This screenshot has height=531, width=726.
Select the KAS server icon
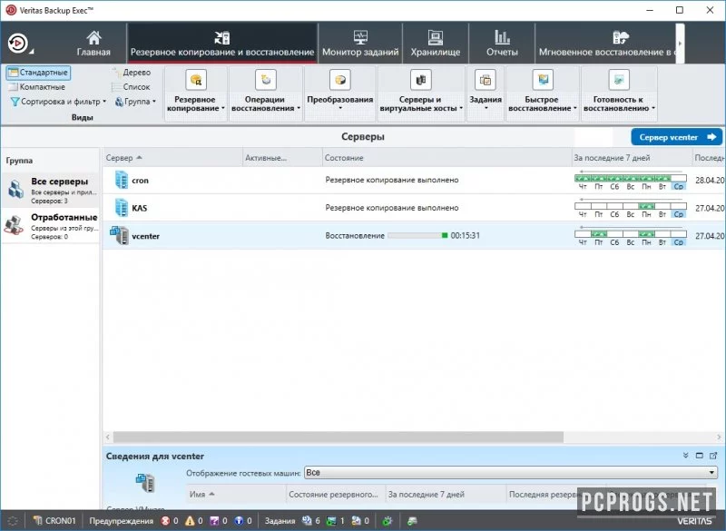coord(122,207)
